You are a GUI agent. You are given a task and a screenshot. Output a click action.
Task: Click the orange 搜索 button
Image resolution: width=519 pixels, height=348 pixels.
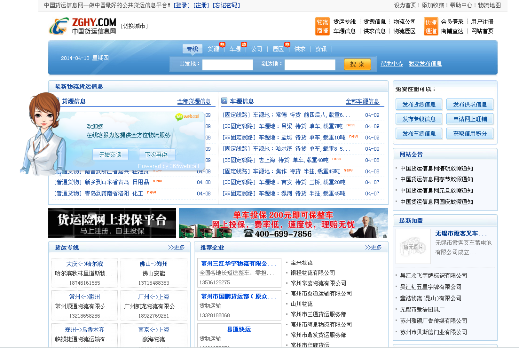(357, 64)
